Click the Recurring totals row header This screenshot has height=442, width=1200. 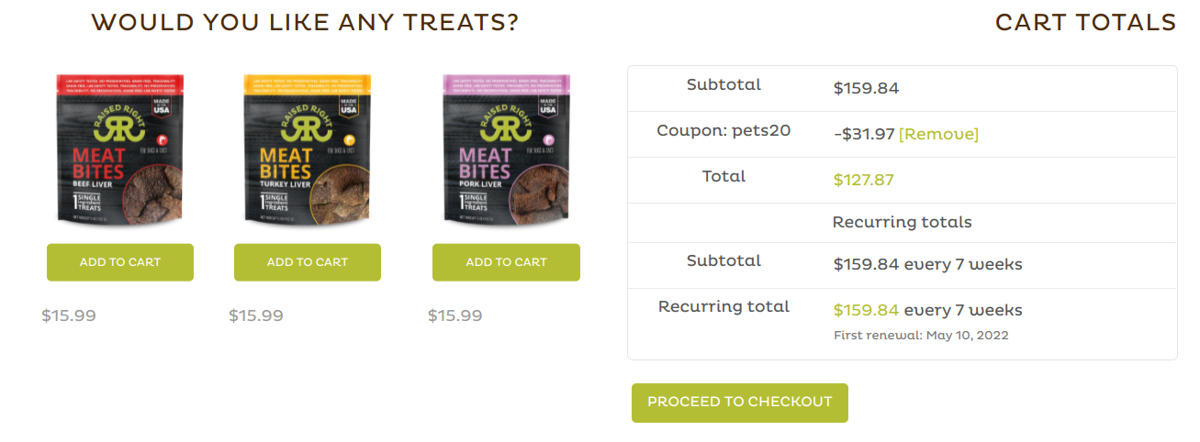pos(902,223)
